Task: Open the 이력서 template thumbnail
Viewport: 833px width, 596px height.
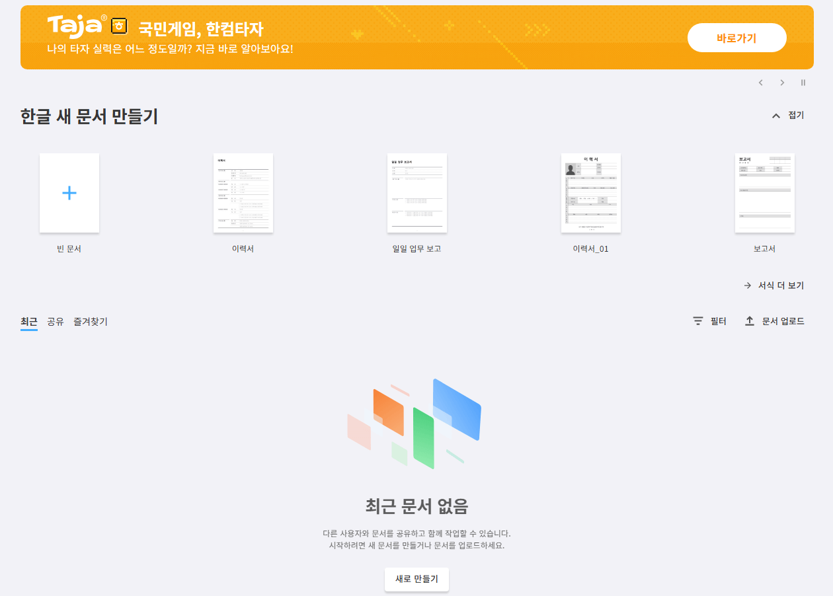Action: click(243, 192)
